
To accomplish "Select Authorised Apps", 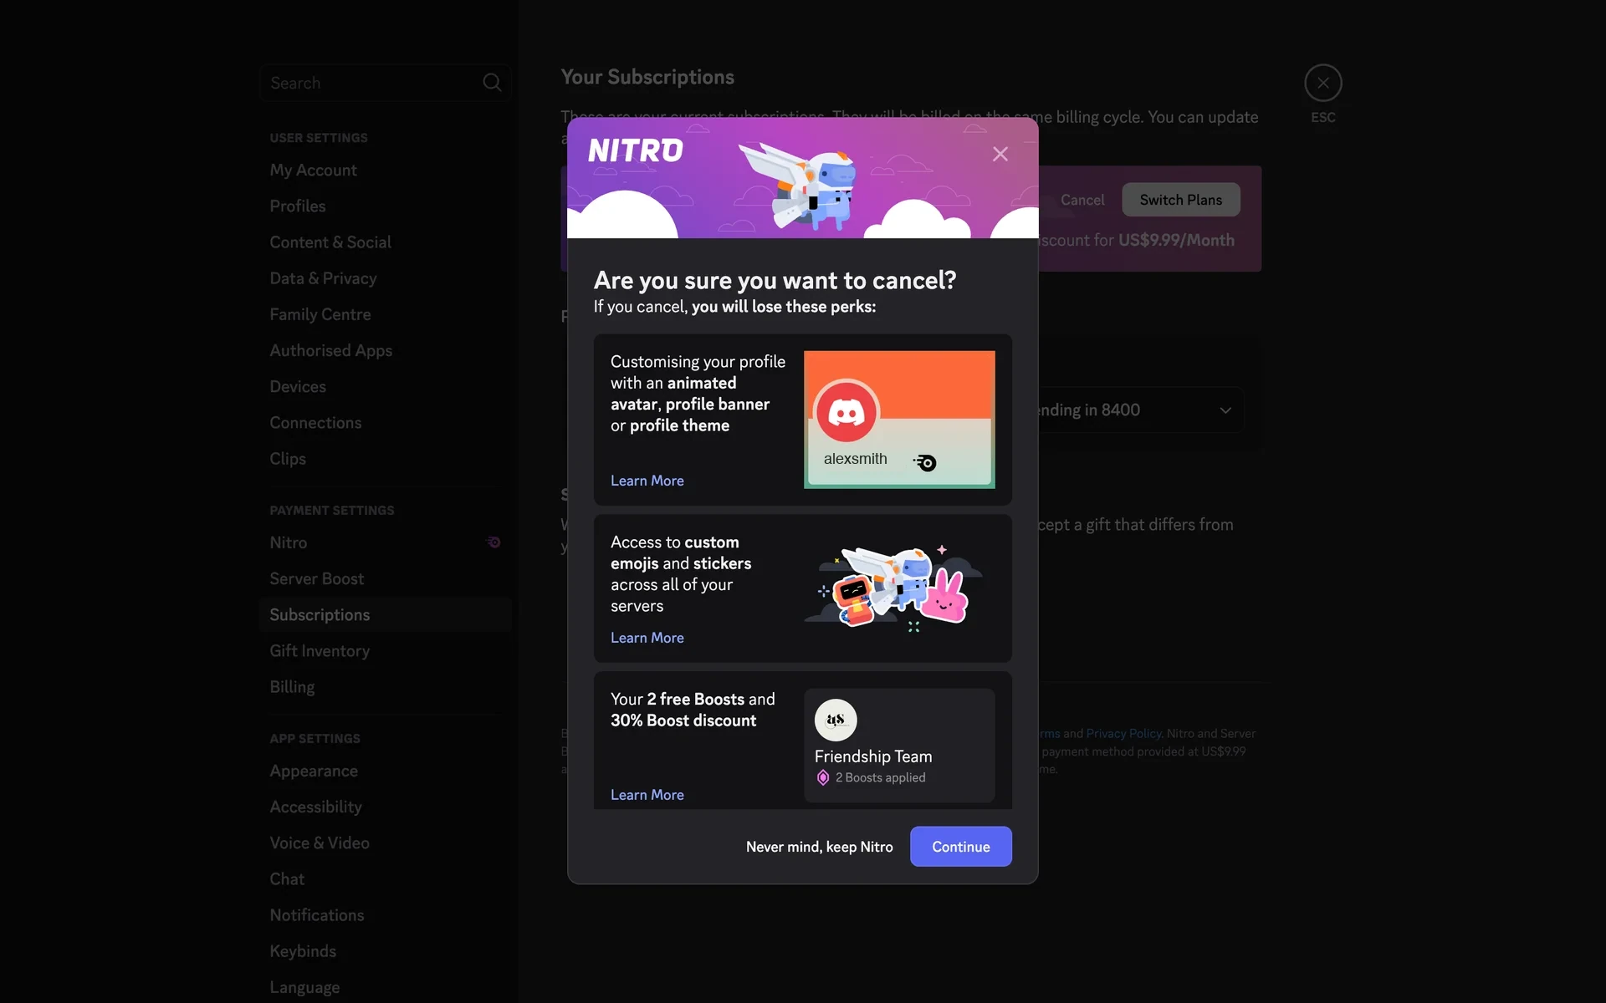I will click(x=385, y=350).
